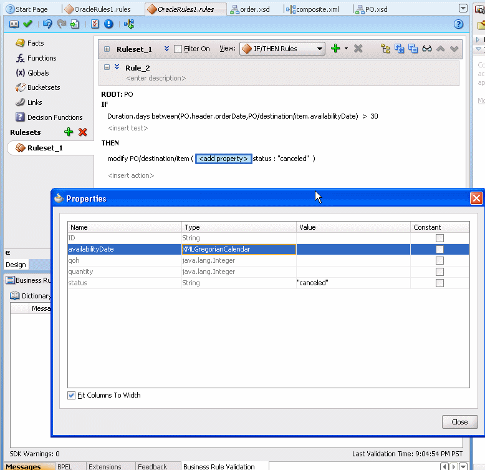Image resolution: width=485 pixels, height=470 pixels.
Task: Switch to the PO.xsd tab
Action: click(371, 9)
